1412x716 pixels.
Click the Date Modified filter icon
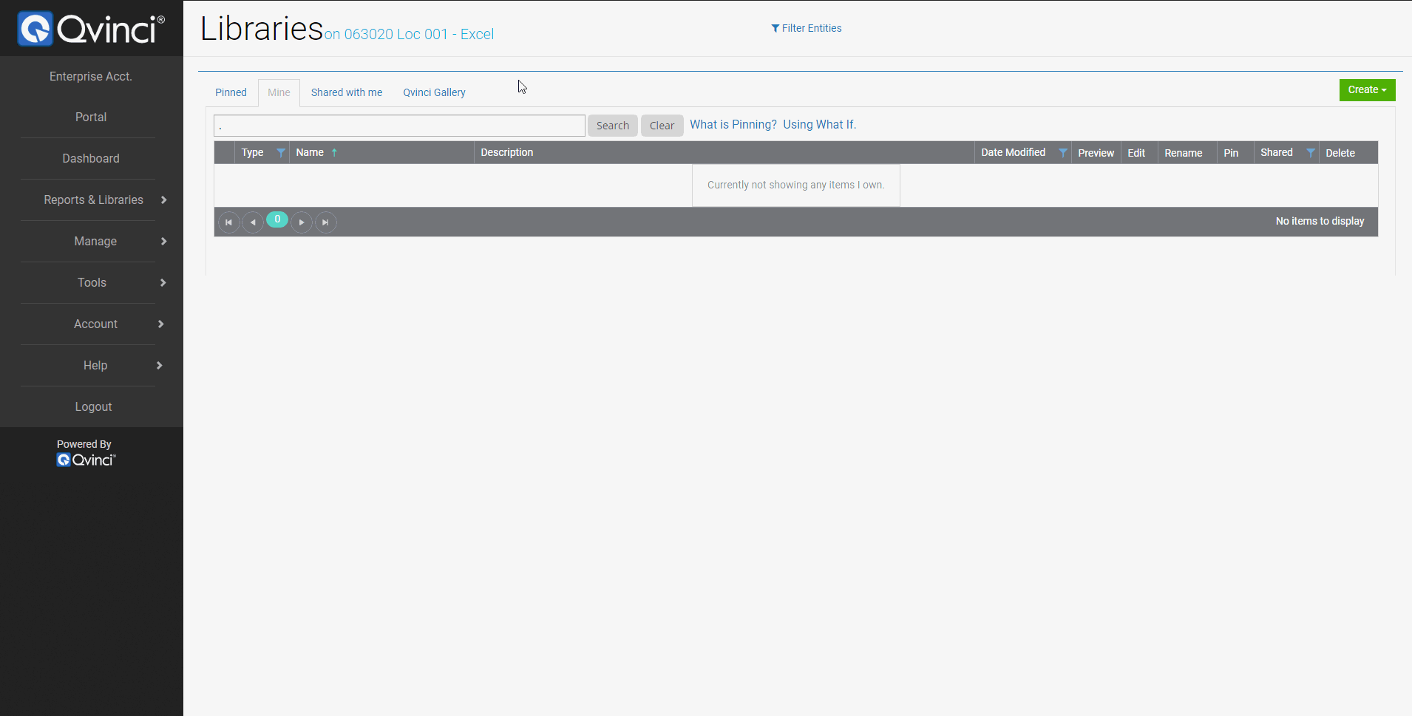pos(1062,153)
